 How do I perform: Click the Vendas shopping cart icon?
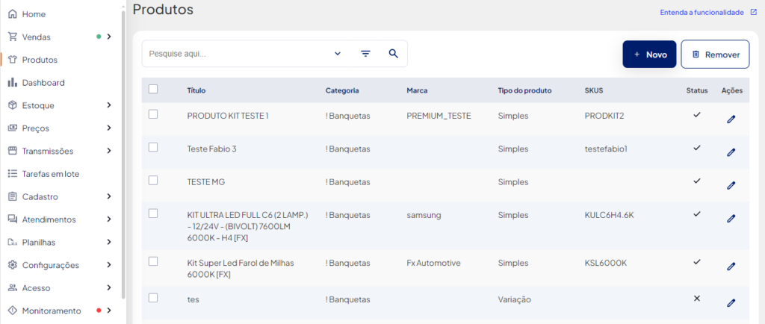click(x=13, y=37)
